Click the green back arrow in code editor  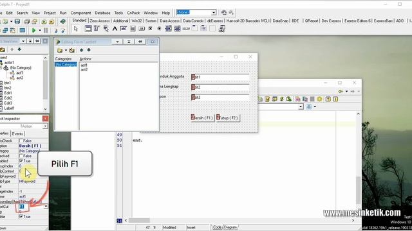(341, 91)
